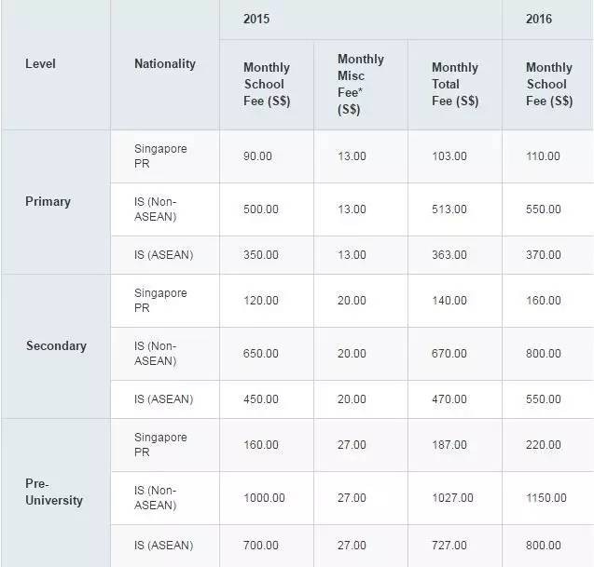The image size is (594, 567).
Task: Select the "Pre-University" level row label
Action: 53,492
